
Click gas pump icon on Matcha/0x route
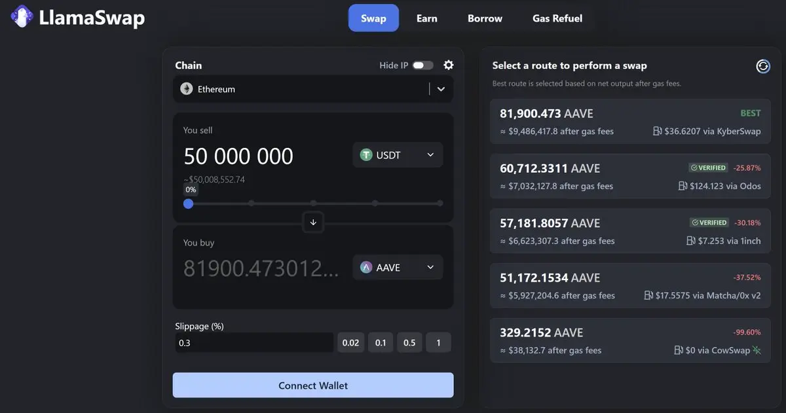[648, 295]
